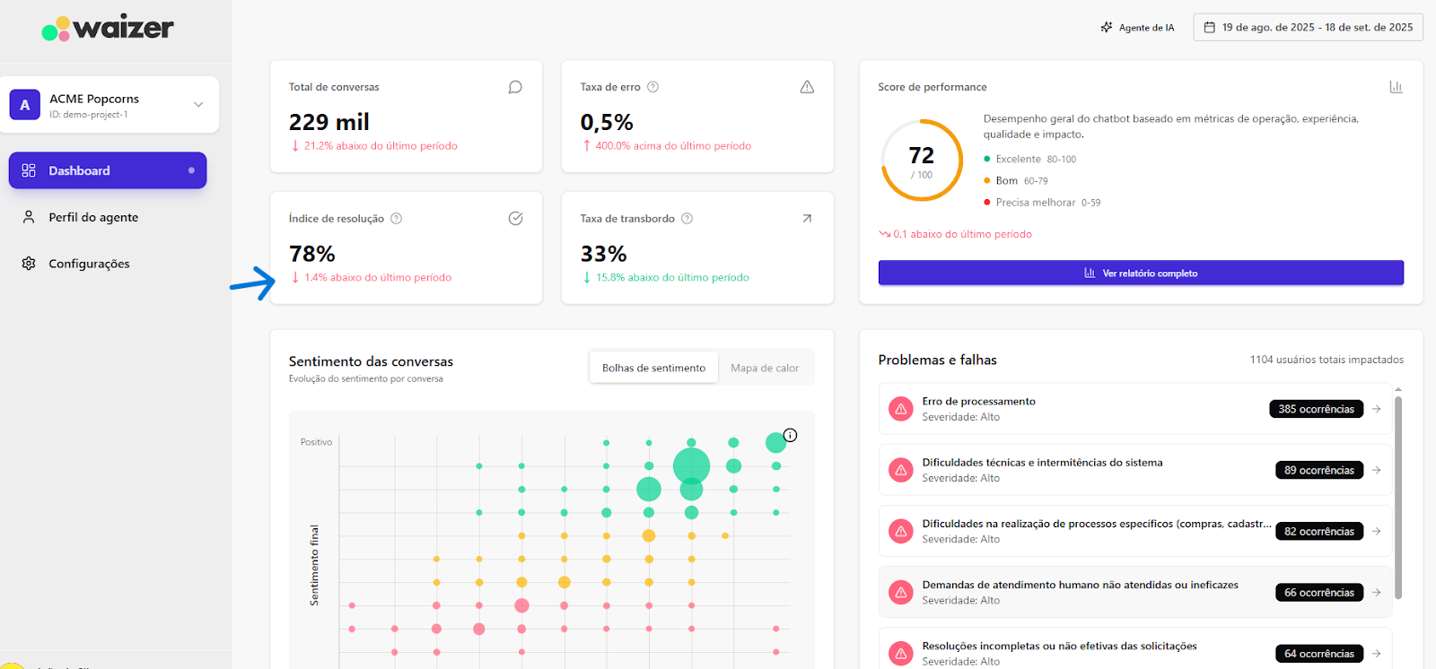Click Ver relatório completo button

coord(1141,274)
